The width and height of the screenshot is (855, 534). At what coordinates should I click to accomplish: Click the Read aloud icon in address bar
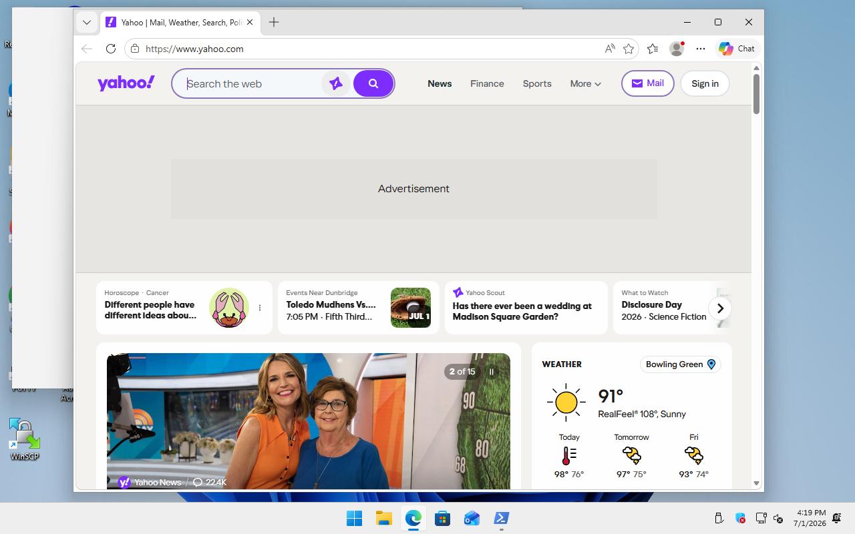tap(610, 49)
